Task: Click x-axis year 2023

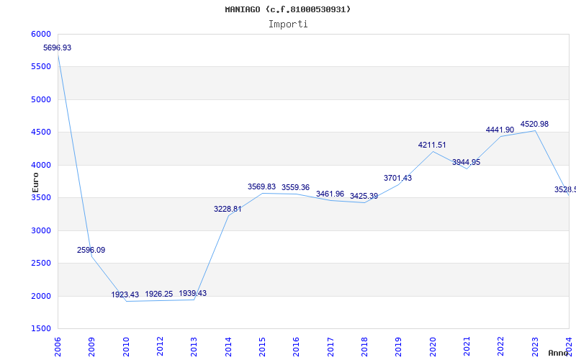Action: click(x=535, y=347)
